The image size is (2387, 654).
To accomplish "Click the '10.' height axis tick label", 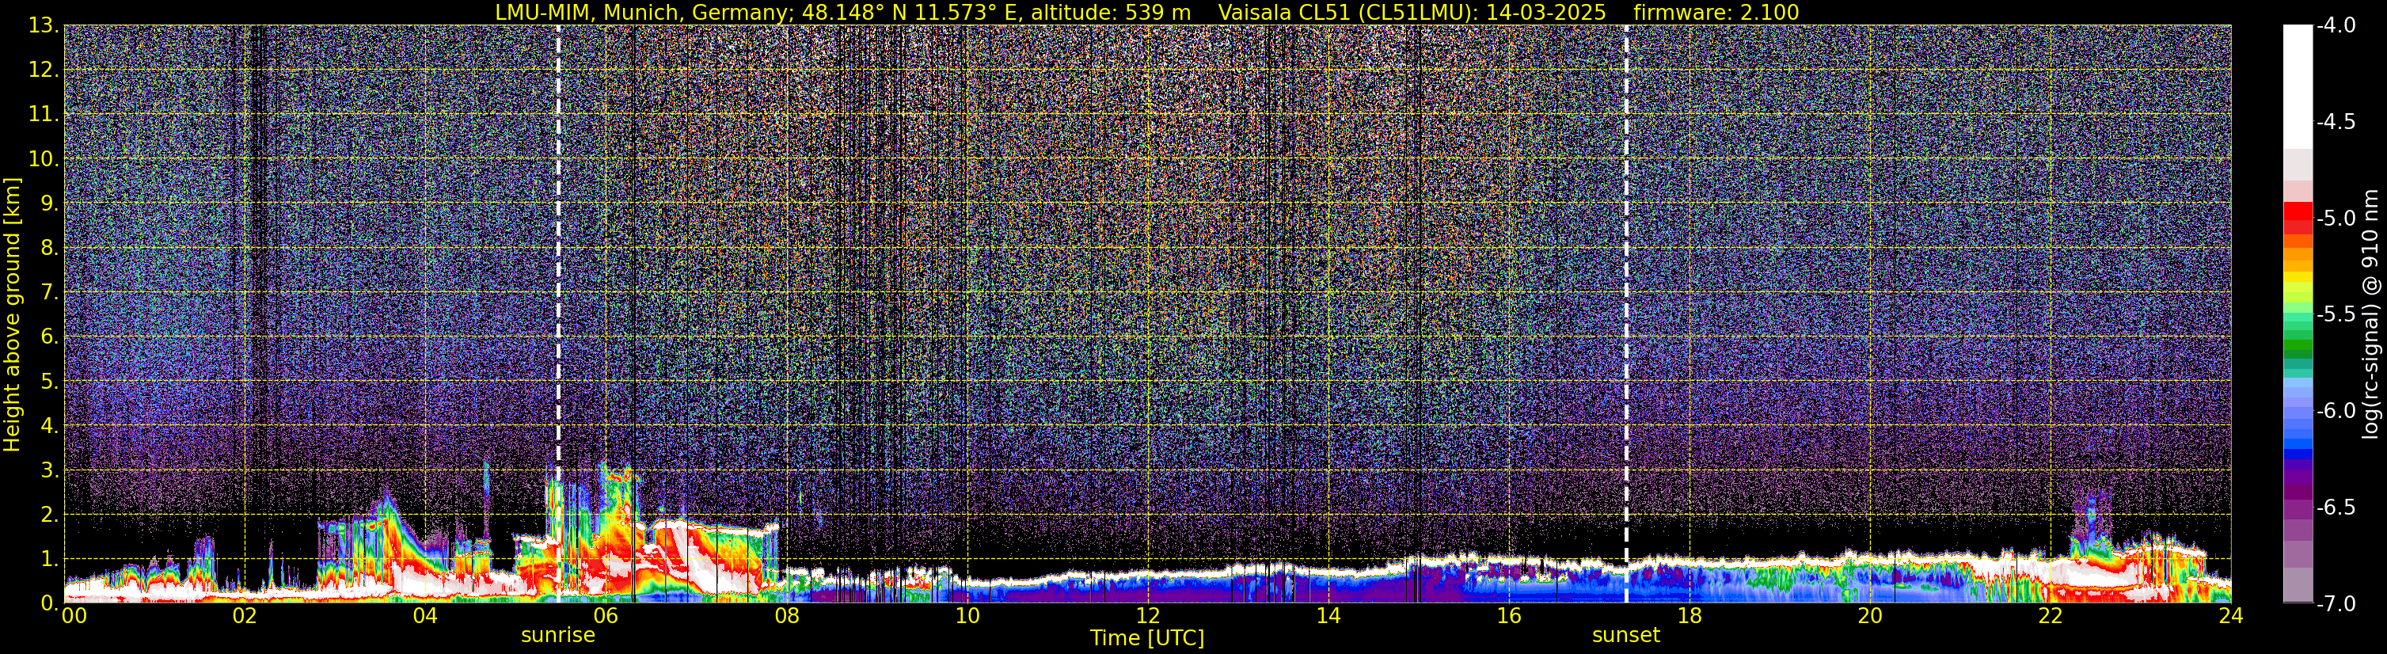I will (x=44, y=159).
